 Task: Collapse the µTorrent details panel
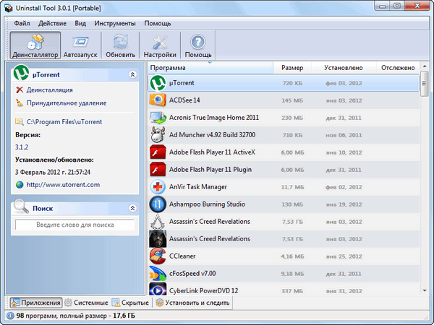tap(132, 74)
